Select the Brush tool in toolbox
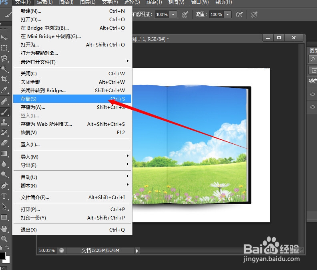The image size is (317, 270). point(4,111)
